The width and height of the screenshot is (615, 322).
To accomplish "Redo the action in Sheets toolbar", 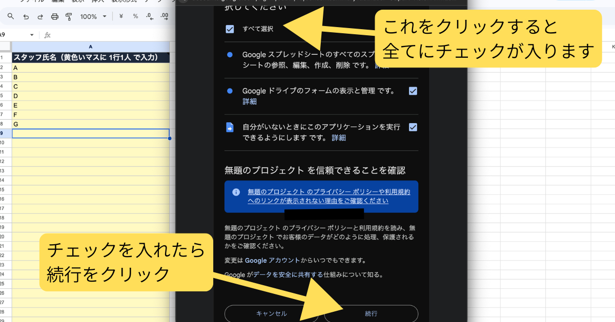I will (x=40, y=17).
